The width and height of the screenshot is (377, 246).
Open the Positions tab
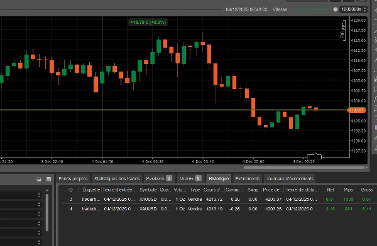click(x=159, y=178)
